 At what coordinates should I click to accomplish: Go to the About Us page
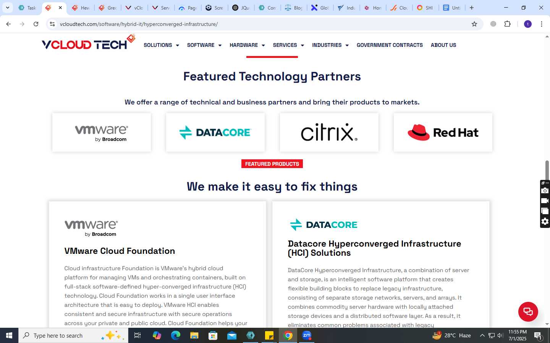(x=443, y=45)
